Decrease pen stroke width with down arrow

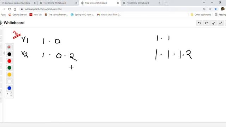click(x=11, y=96)
